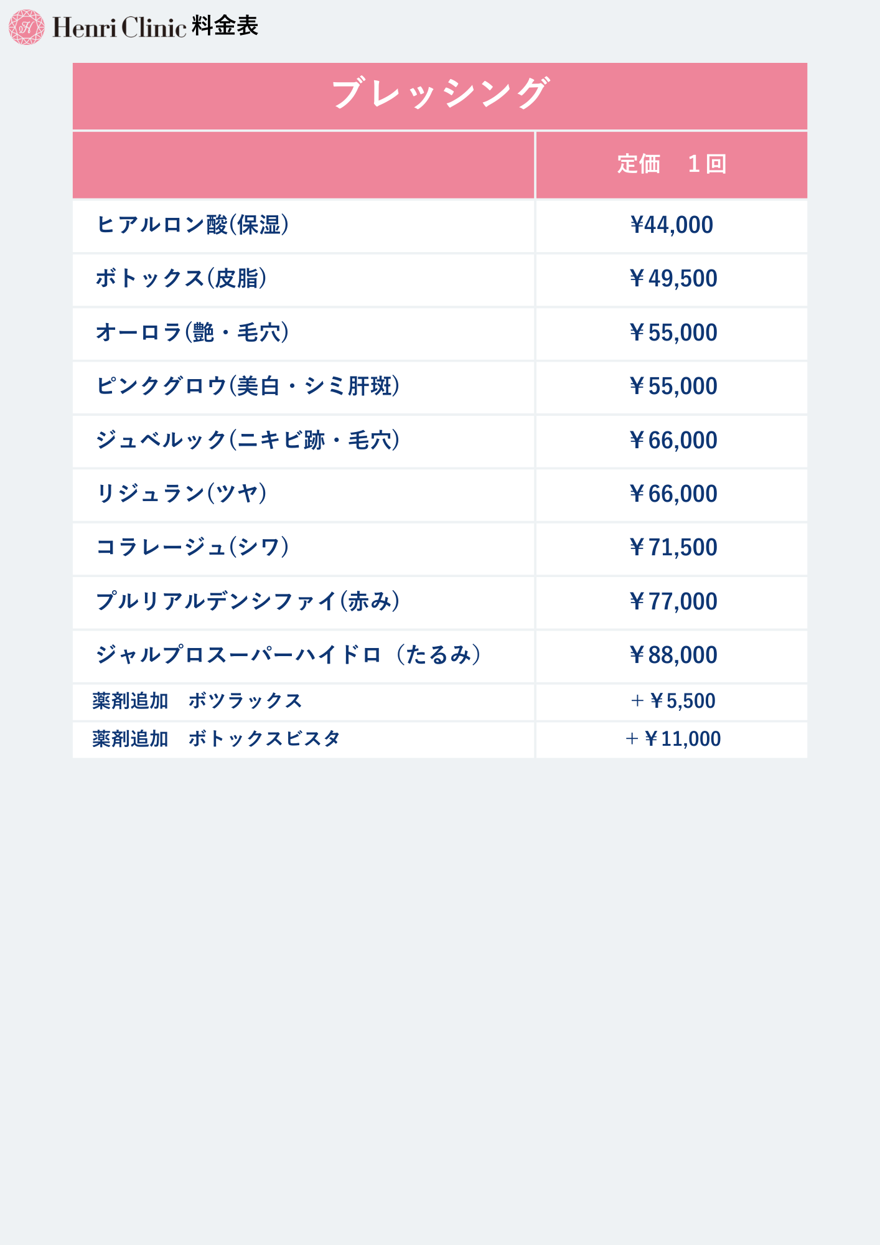This screenshot has width=880, height=1245.
Task: Click the +¥11,000 ボトックスビスタ price
Action: tap(672, 740)
